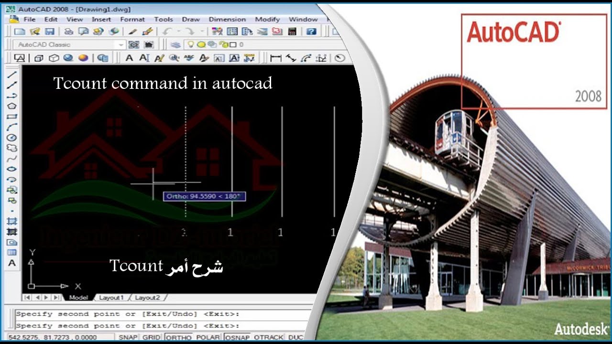Open the Tools menu

164,19
